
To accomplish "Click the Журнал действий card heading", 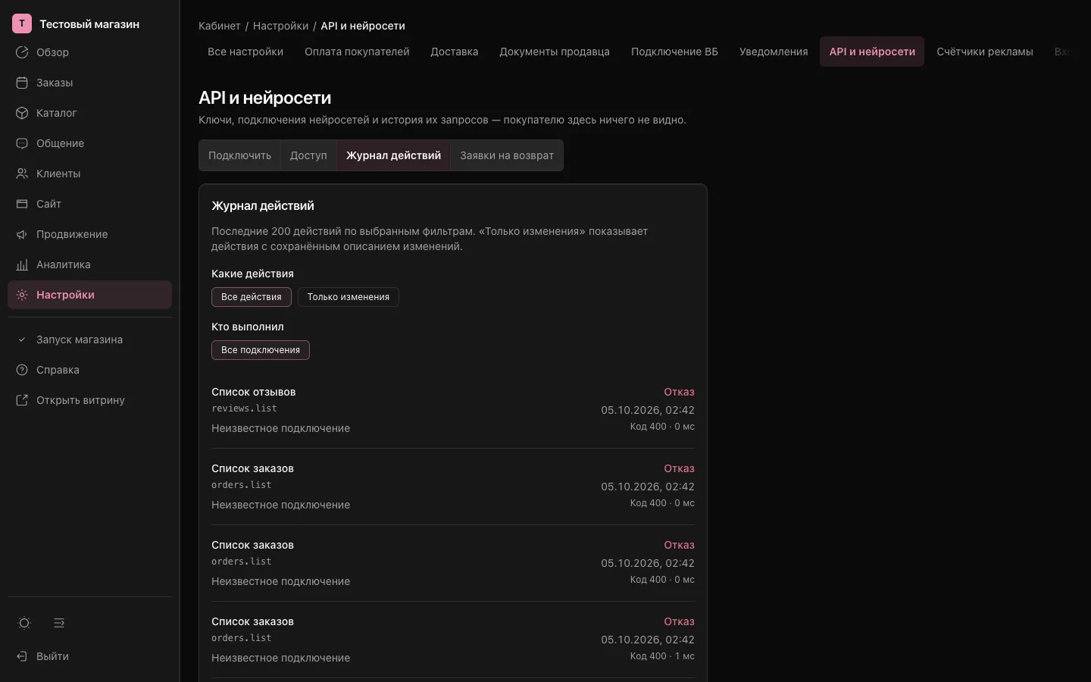I will tap(263, 205).
